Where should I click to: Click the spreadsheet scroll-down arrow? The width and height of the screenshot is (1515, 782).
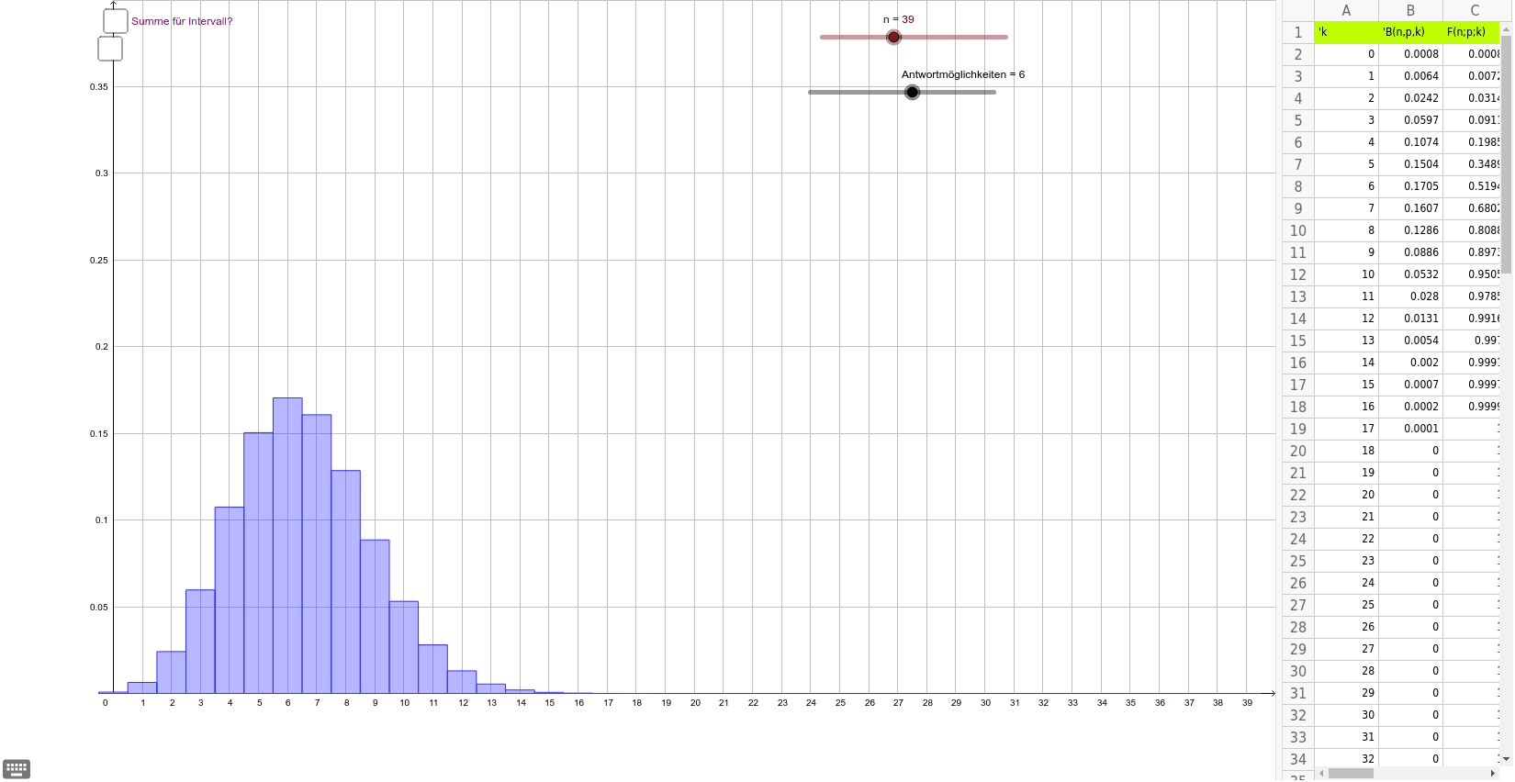(1507, 759)
